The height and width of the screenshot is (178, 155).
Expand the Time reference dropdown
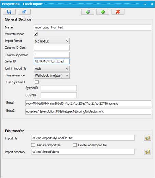click(52, 75)
